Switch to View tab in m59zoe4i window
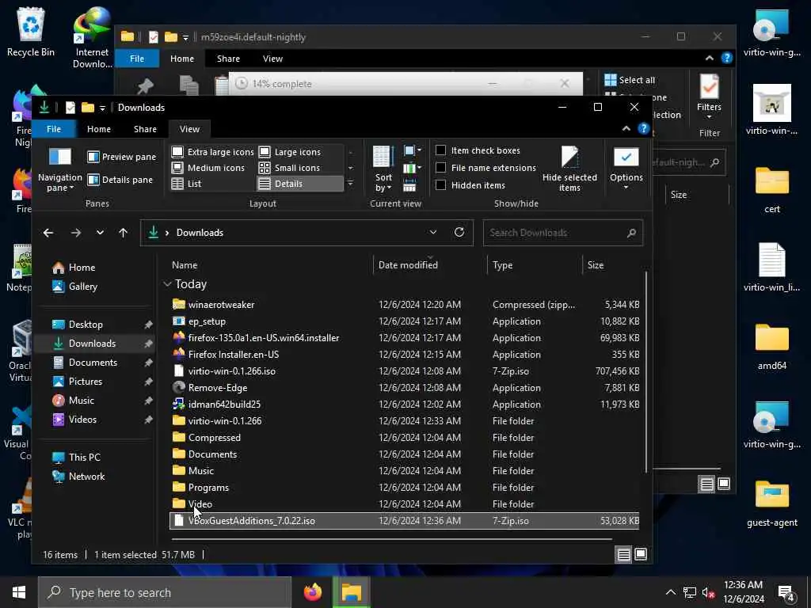Image resolution: width=811 pixels, height=608 pixels. point(272,59)
